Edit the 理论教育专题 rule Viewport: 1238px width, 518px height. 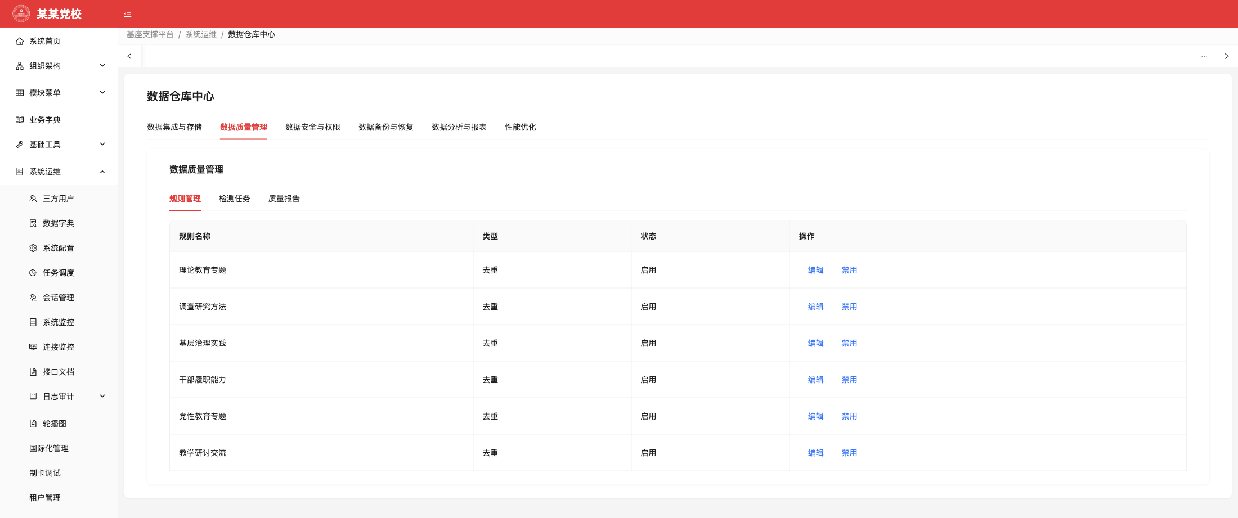[x=815, y=270]
